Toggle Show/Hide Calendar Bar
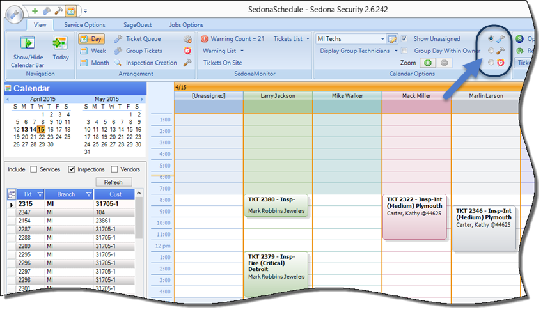 point(28,52)
